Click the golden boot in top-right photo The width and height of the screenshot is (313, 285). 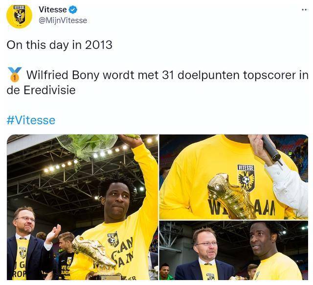[231, 196]
